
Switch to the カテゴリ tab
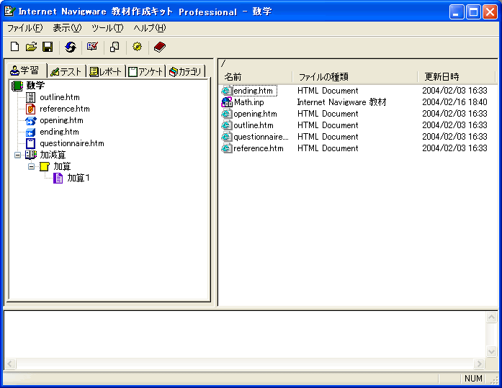click(185, 72)
